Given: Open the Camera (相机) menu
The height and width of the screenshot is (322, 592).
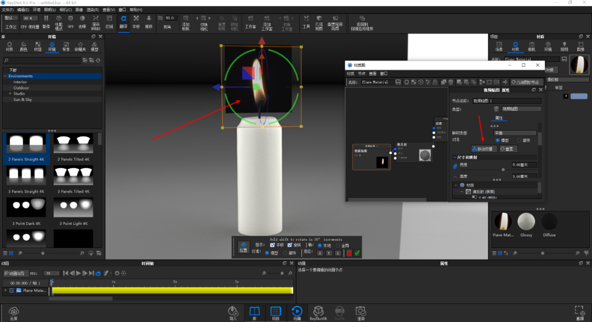Looking at the screenshot, I should point(65,10).
